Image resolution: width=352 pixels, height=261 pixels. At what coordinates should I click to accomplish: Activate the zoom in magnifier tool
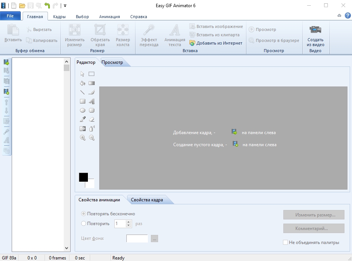click(83, 137)
